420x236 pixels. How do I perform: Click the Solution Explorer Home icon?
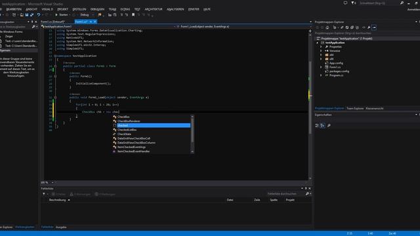pos(327,28)
